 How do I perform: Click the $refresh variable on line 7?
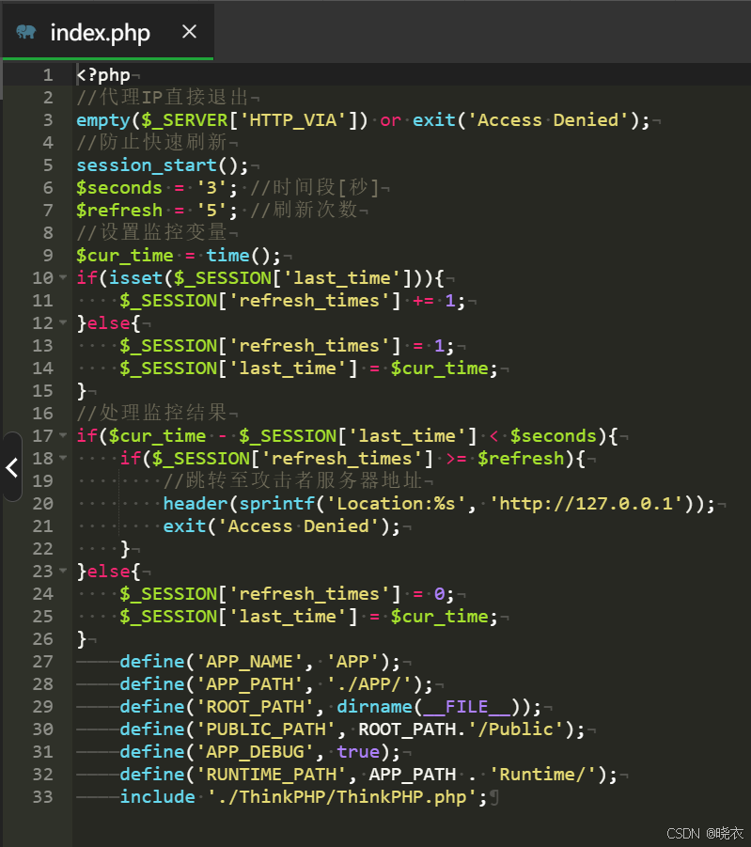(x=119, y=211)
